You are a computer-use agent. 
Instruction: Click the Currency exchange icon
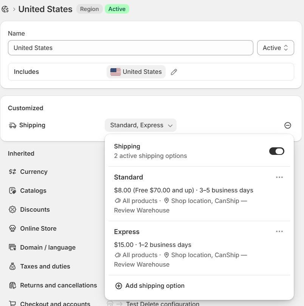click(12, 172)
